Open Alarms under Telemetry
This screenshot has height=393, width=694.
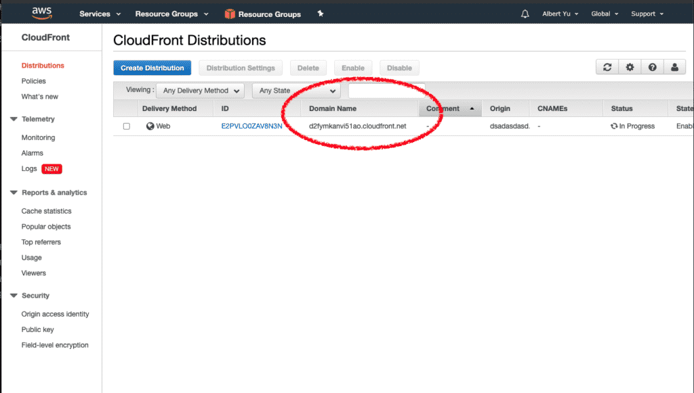point(33,153)
